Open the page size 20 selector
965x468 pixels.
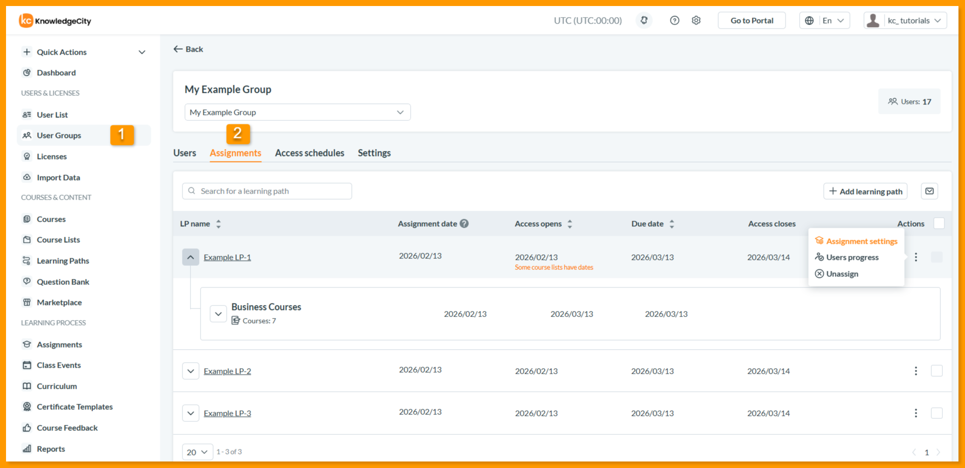click(198, 452)
